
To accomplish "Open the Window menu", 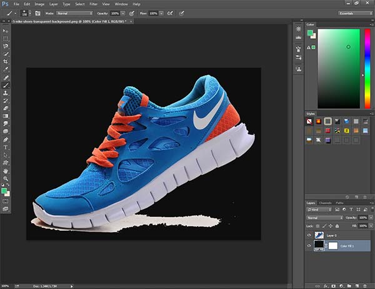I will pos(121,4).
